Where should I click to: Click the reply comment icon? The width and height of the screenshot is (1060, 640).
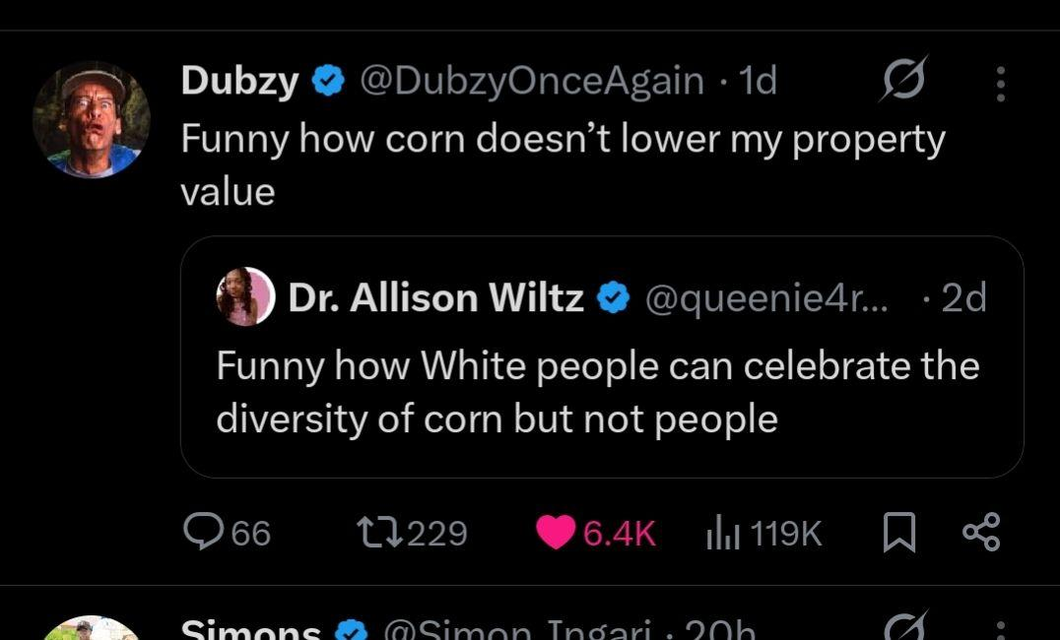point(205,533)
